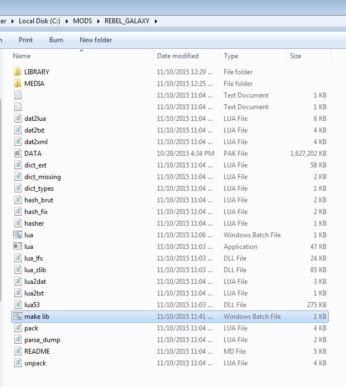Select the lua53 DLL file icon

point(17,305)
